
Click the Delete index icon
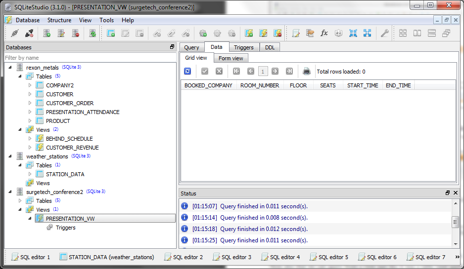(x=186, y=33)
